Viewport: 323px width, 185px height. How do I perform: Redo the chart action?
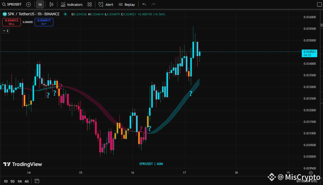point(153,4)
